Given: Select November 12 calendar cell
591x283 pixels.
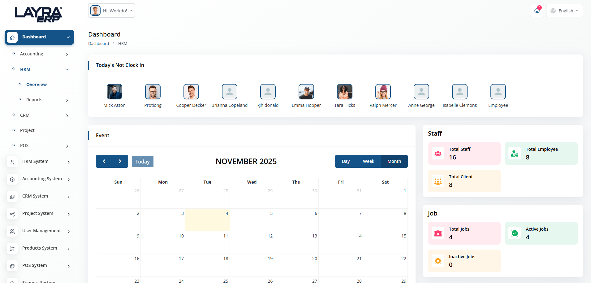Looking at the screenshot, I should click(252, 242).
